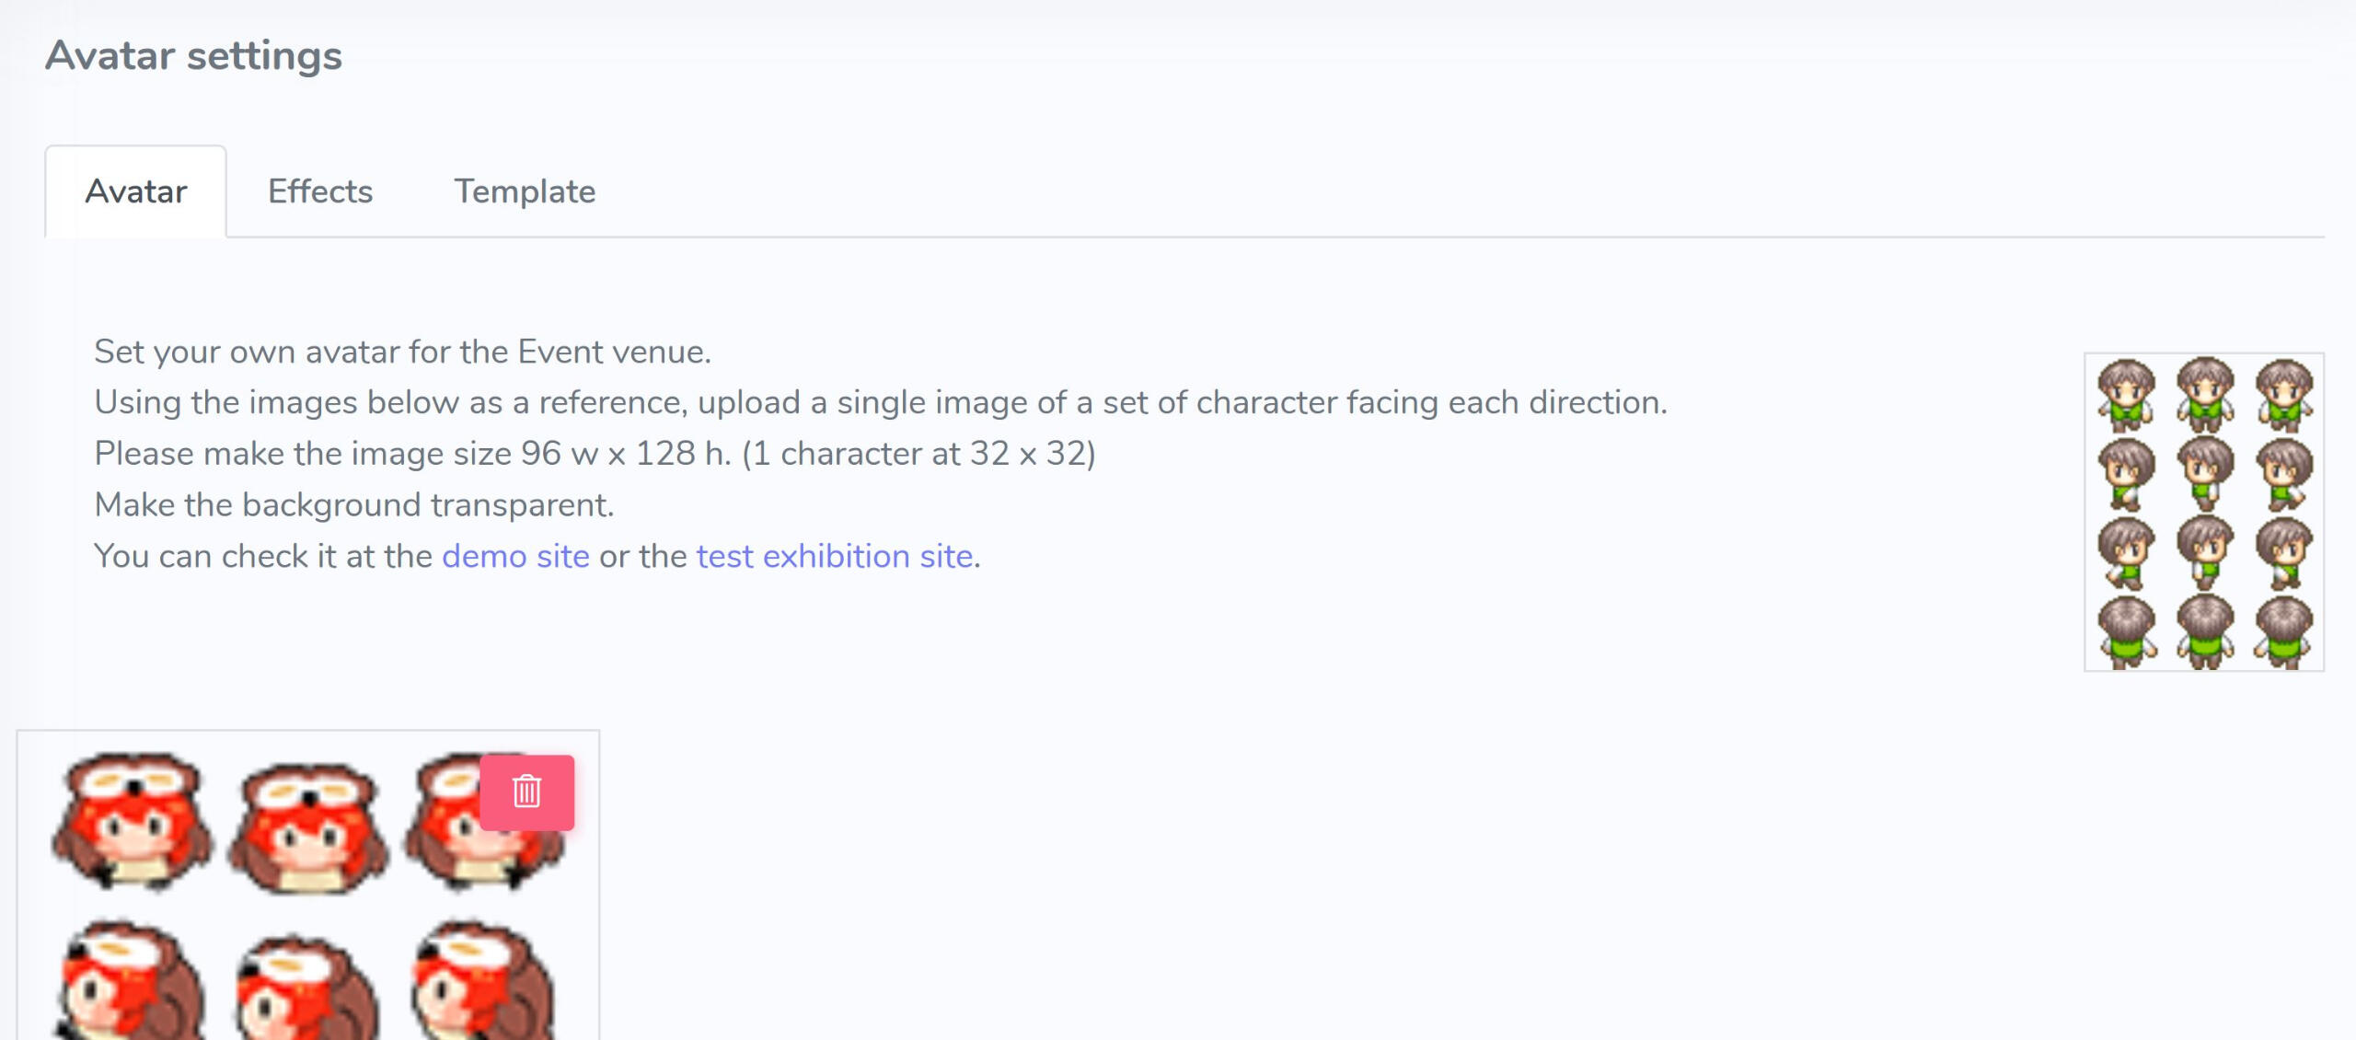Follow the test exhibition site link
Screen dimensions: 2356x1040
pyautogui.click(x=834, y=556)
